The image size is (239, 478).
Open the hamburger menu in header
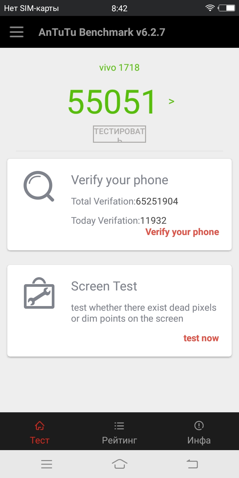(17, 32)
